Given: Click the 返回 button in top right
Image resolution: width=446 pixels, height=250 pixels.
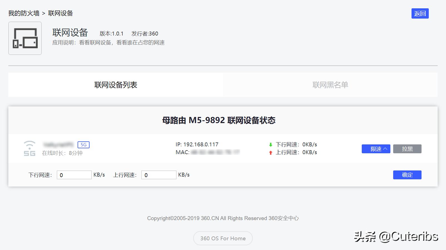Looking at the screenshot, I should pyautogui.click(x=420, y=13).
